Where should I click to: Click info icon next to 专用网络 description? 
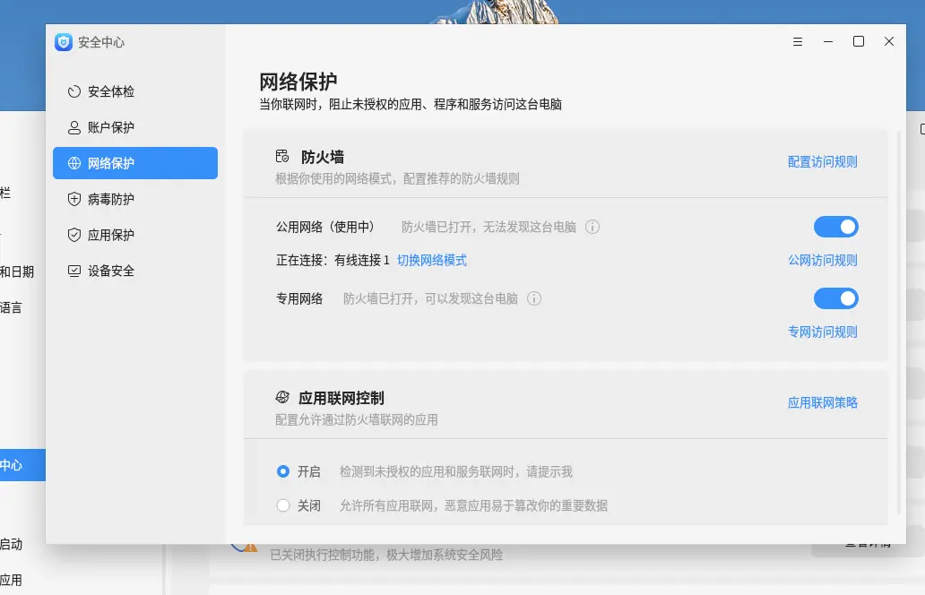[534, 298]
